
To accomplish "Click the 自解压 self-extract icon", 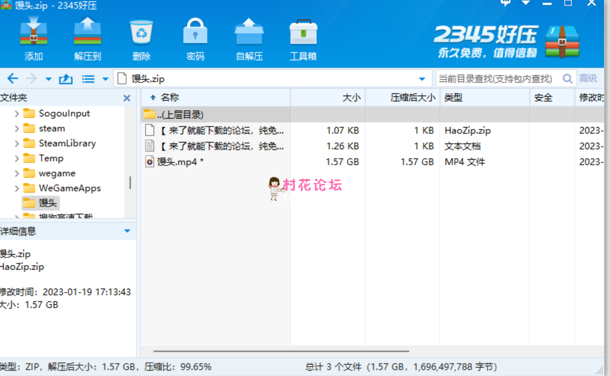I will coord(249,32).
